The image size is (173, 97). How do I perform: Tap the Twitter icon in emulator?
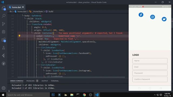click(164, 19)
